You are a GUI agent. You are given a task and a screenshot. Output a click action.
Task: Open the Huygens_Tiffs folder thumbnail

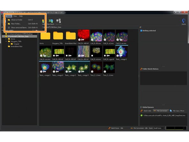click(58, 36)
